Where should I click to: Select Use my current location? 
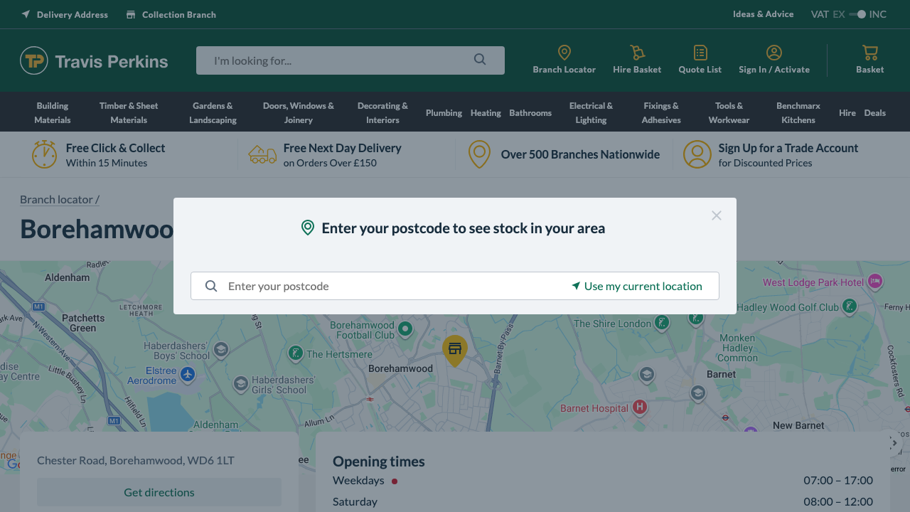pyautogui.click(x=637, y=286)
